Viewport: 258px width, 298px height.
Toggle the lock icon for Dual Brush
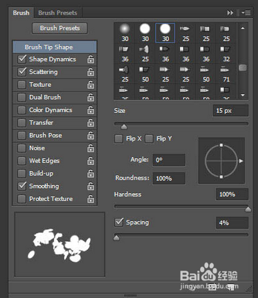pos(91,98)
